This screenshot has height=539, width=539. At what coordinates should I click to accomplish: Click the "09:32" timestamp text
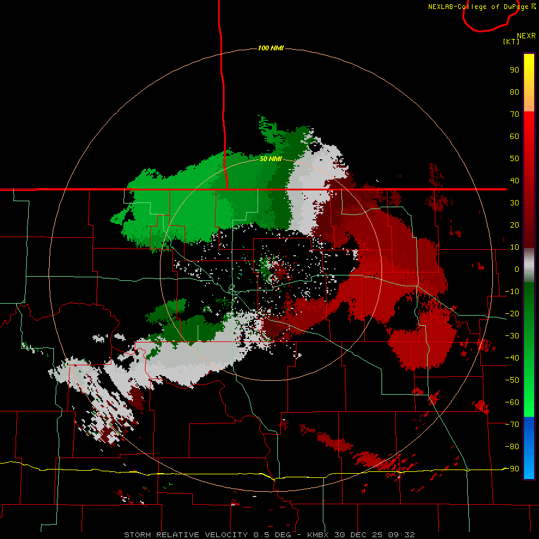coord(401,535)
